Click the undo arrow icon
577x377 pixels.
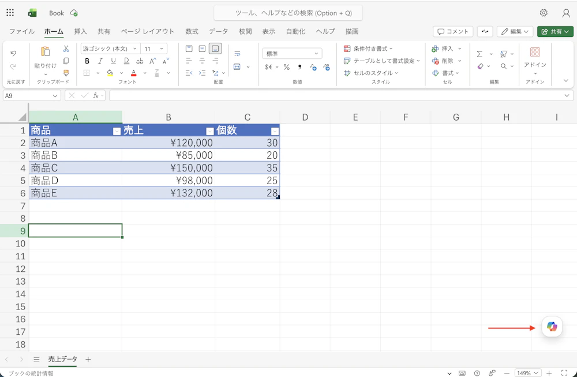tap(13, 53)
